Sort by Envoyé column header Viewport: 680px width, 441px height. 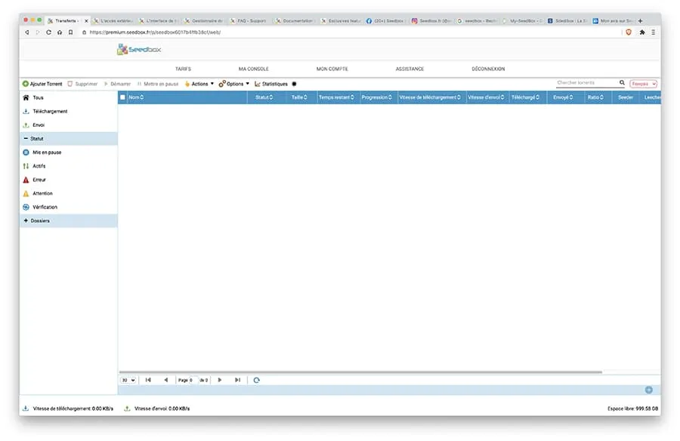click(563, 97)
